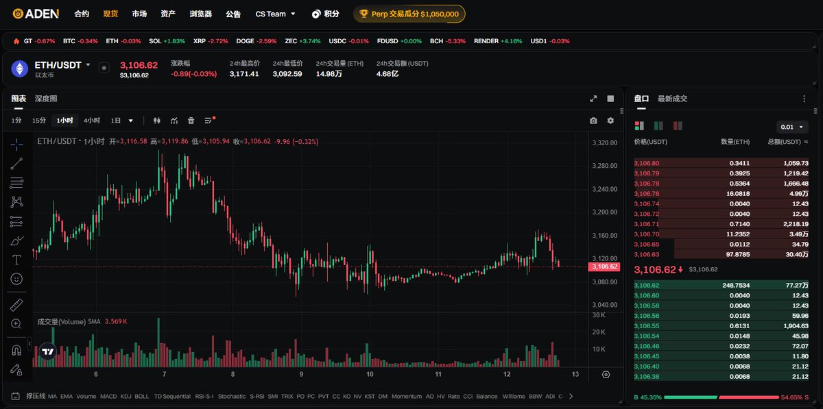Open the indicators menu icon
This screenshot has width=823, height=409.
click(174, 121)
